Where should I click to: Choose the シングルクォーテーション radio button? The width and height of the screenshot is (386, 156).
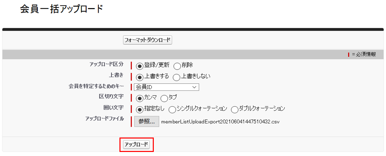click(x=172, y=109)
